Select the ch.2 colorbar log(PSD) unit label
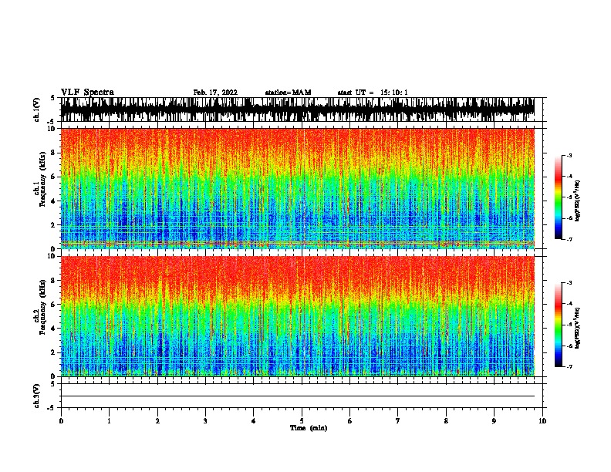The width and height of the screenshot is (611, 472). click(x=578, y=328)
